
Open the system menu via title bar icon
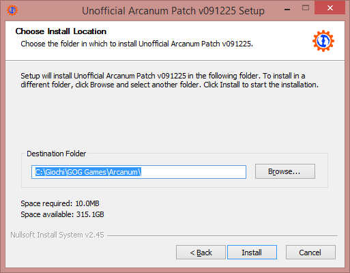[12, 10]
